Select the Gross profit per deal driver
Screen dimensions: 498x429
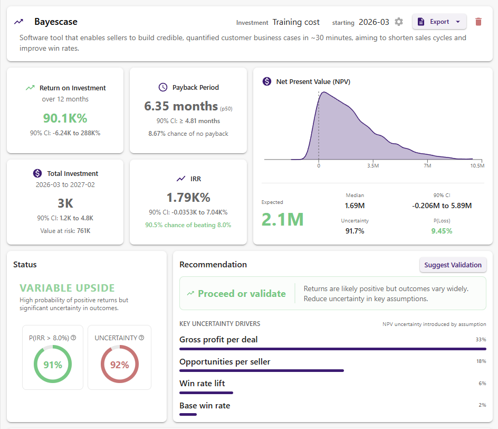coord(218,340)
